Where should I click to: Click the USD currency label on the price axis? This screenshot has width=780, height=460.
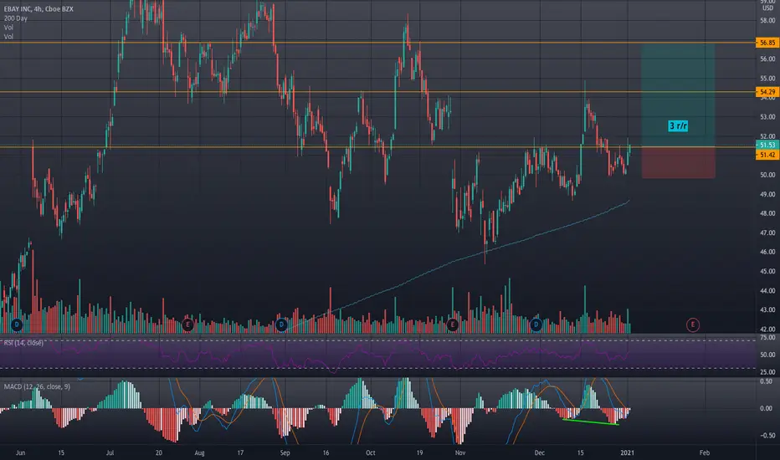tap(767, 8)
